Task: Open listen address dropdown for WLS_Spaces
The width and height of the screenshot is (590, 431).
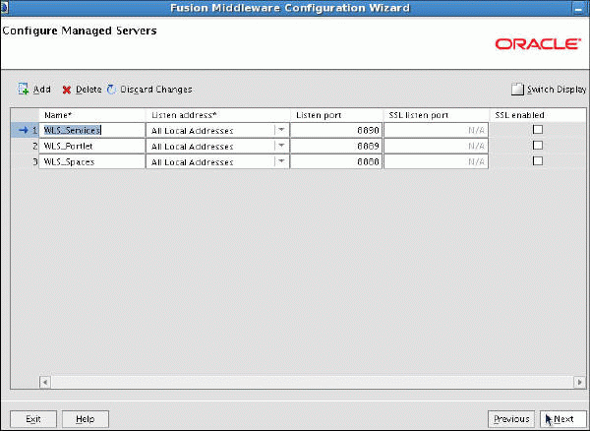Action: [281, 161]
